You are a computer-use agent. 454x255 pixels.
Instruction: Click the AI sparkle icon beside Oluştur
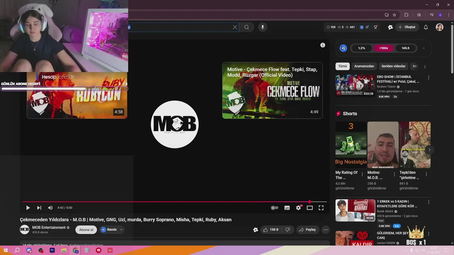[x=390, y=27]
